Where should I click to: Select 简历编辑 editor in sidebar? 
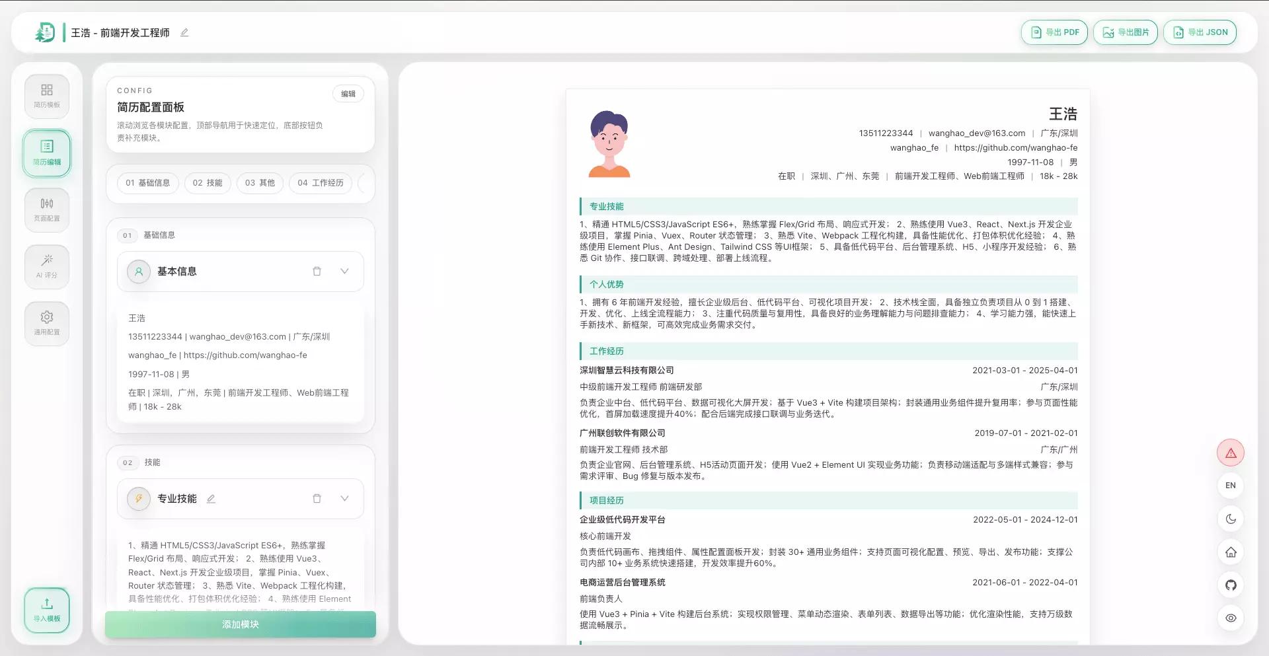tap(47, 153)
